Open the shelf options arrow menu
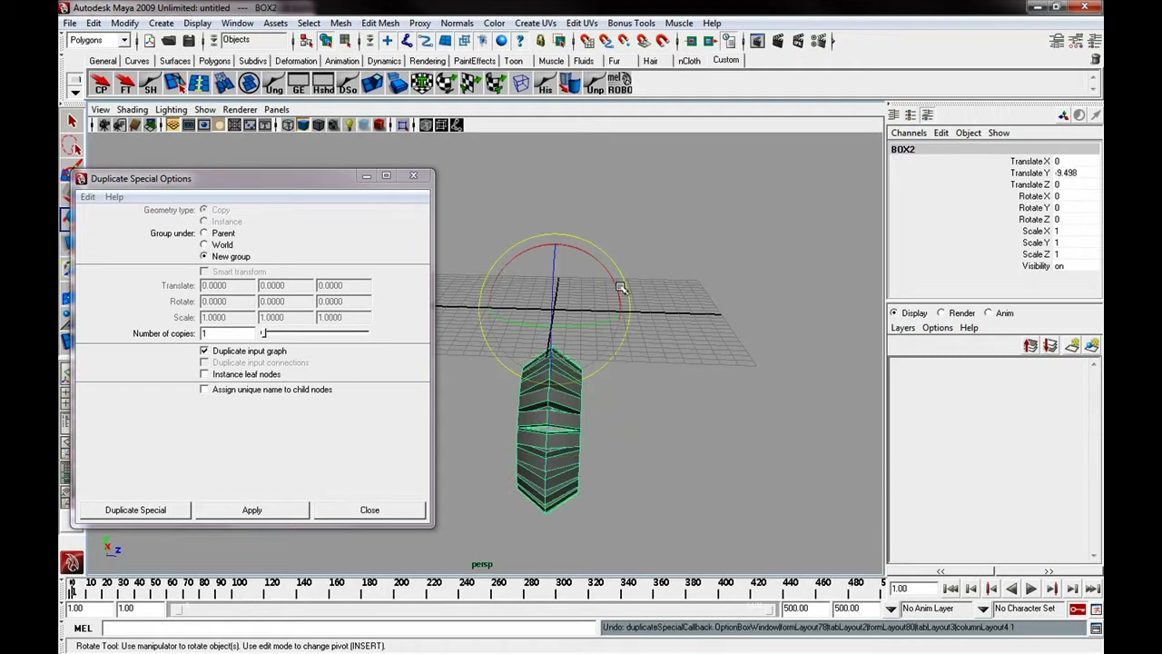This screenshot has width=1162, height=654. click(75, 92)
